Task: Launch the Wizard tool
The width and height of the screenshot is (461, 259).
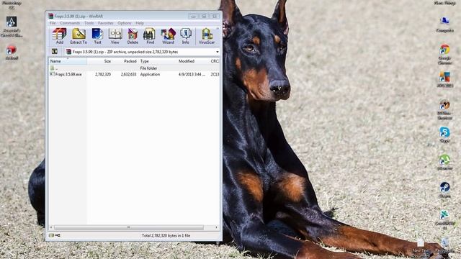Action: pos(168,36)
